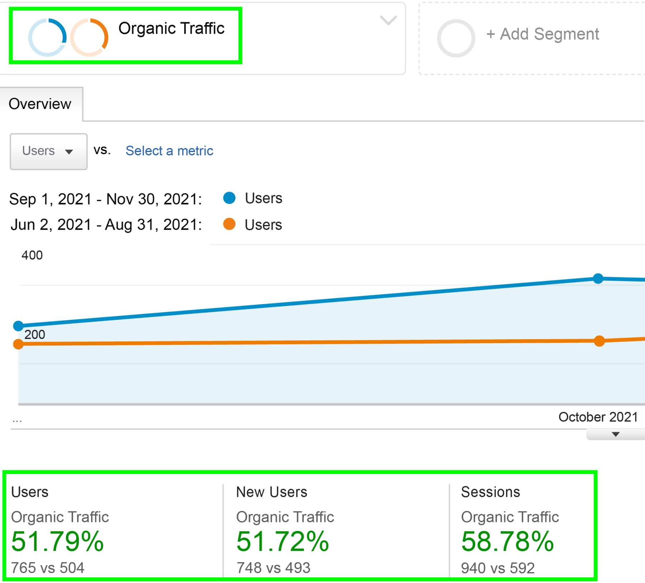This screenshot has width=645, height=583.
Task: Click Select a metric link
Action: (x=169, y=151)
